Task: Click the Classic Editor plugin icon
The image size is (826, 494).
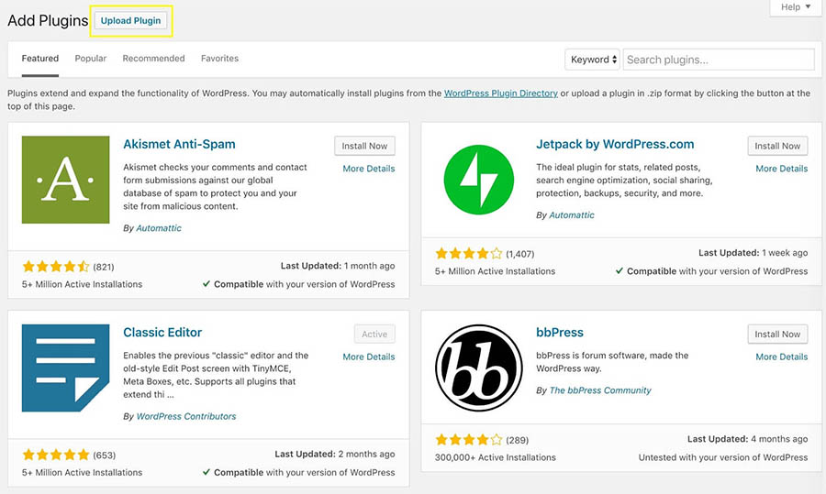Action: click(x=65, y=368)
